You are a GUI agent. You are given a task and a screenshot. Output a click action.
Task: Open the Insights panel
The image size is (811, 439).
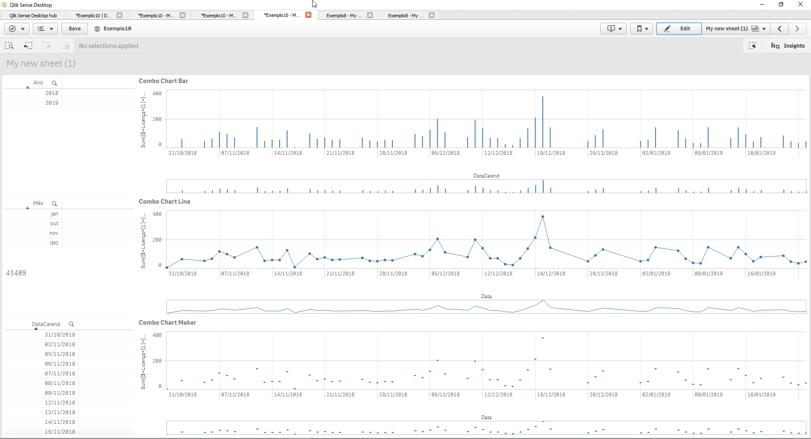pyautogui.click(x=787, y=46)
